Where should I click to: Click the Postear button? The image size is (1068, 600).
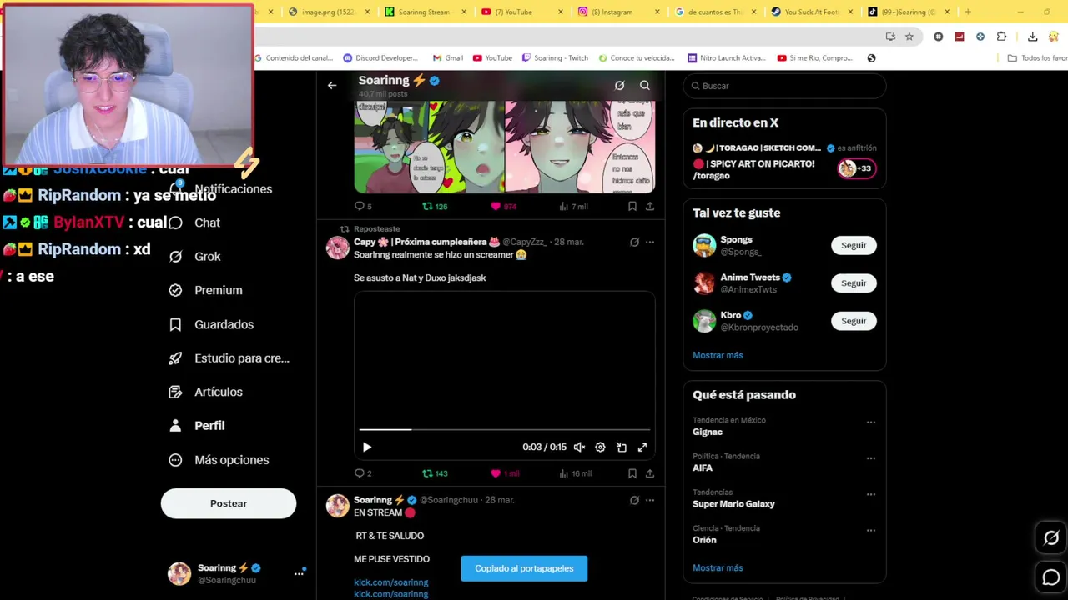pyautogui.click(x=229, y=503)
